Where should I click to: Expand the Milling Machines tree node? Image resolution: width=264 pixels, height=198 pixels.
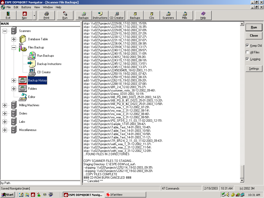click(5, 105)
